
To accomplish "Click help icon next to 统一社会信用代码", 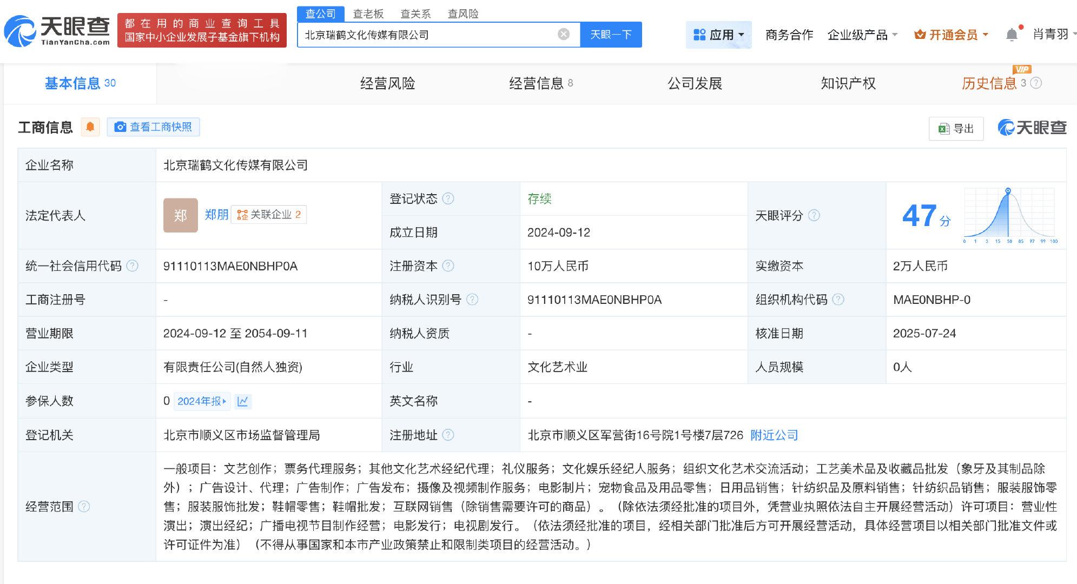I will (132, 266).
